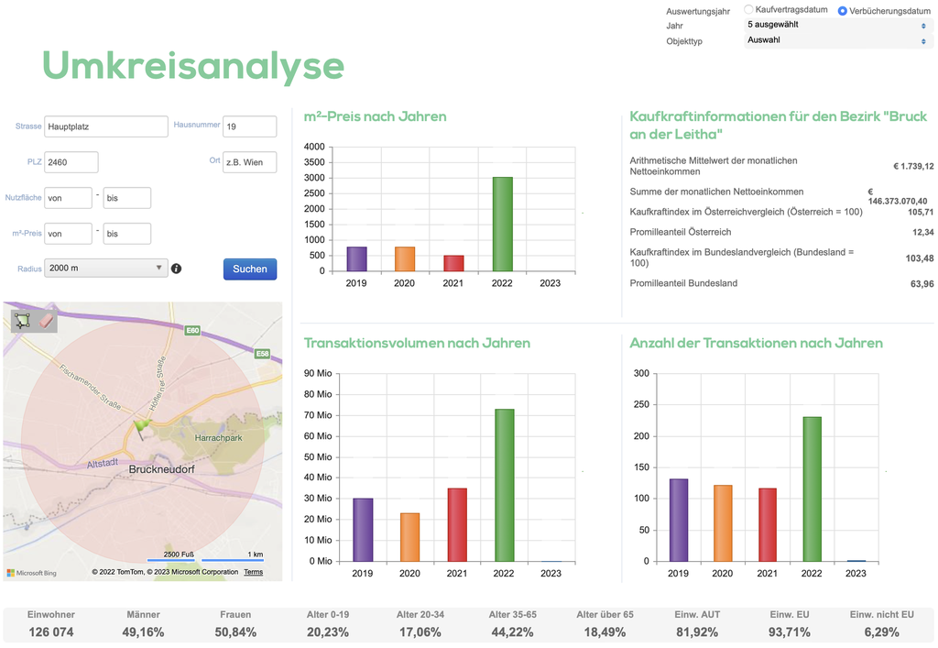This screenshot has height=648, width=938.
Task: Open the Objekttyp dropdown
Action: (837, 41)
